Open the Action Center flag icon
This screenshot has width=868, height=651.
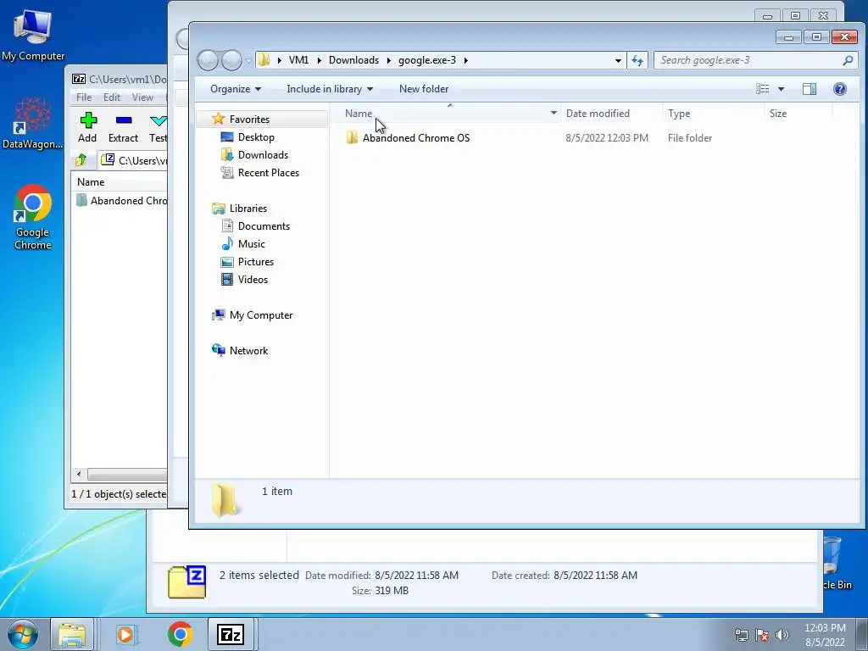[x=762, y=635]
